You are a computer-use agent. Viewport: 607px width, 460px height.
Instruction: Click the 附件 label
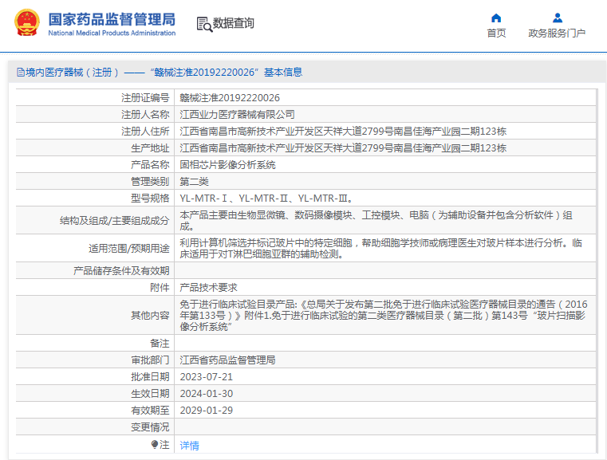pyautogui.click(x=160, y=288)
